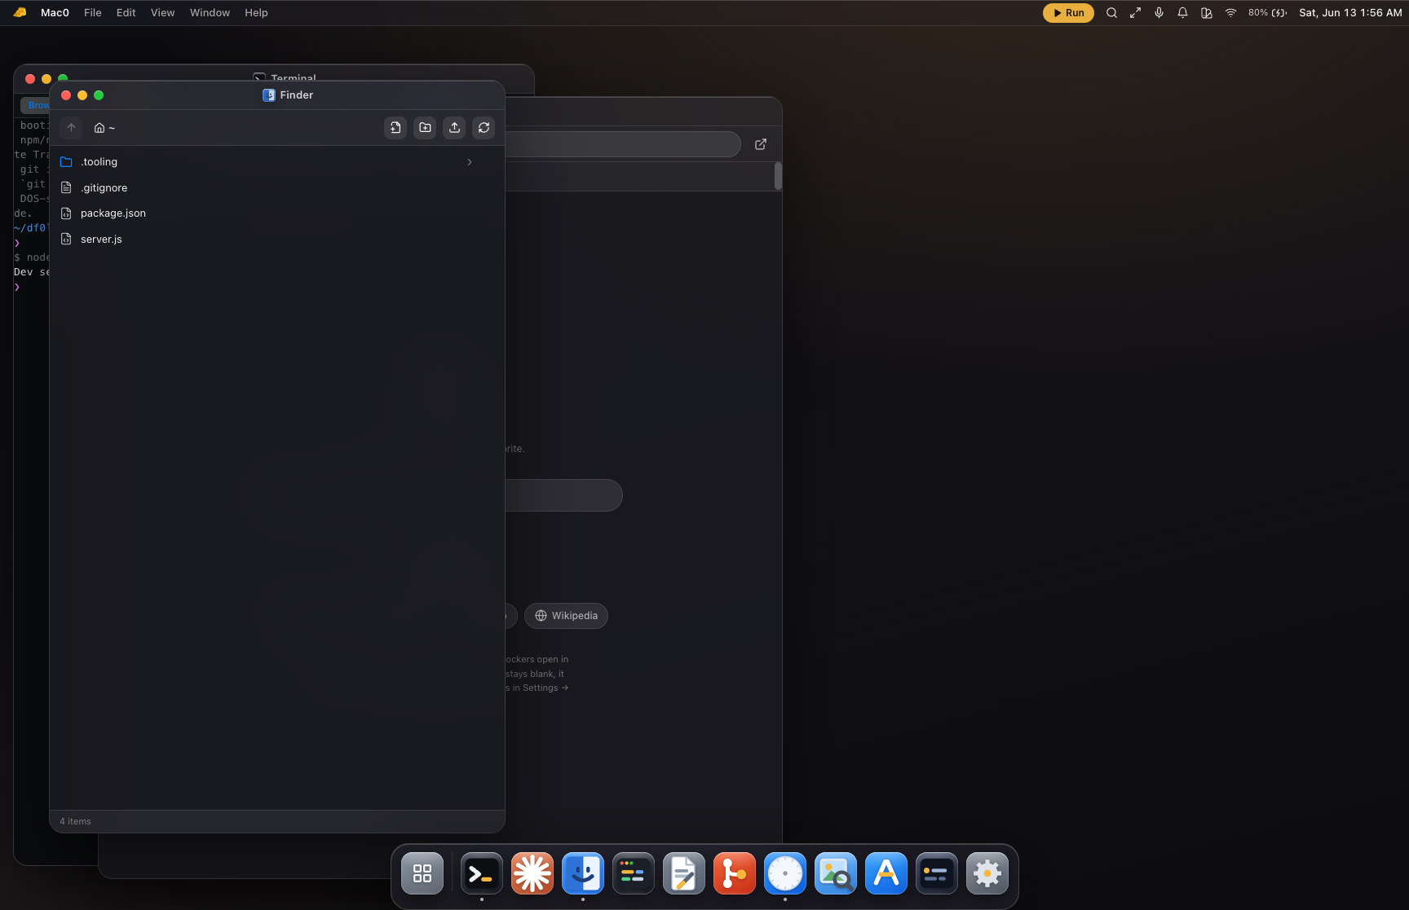The width and height of the screenshot is (1409, 910).
Task: Open the launchpad grid icon in Dock
Action: point(422,873)
